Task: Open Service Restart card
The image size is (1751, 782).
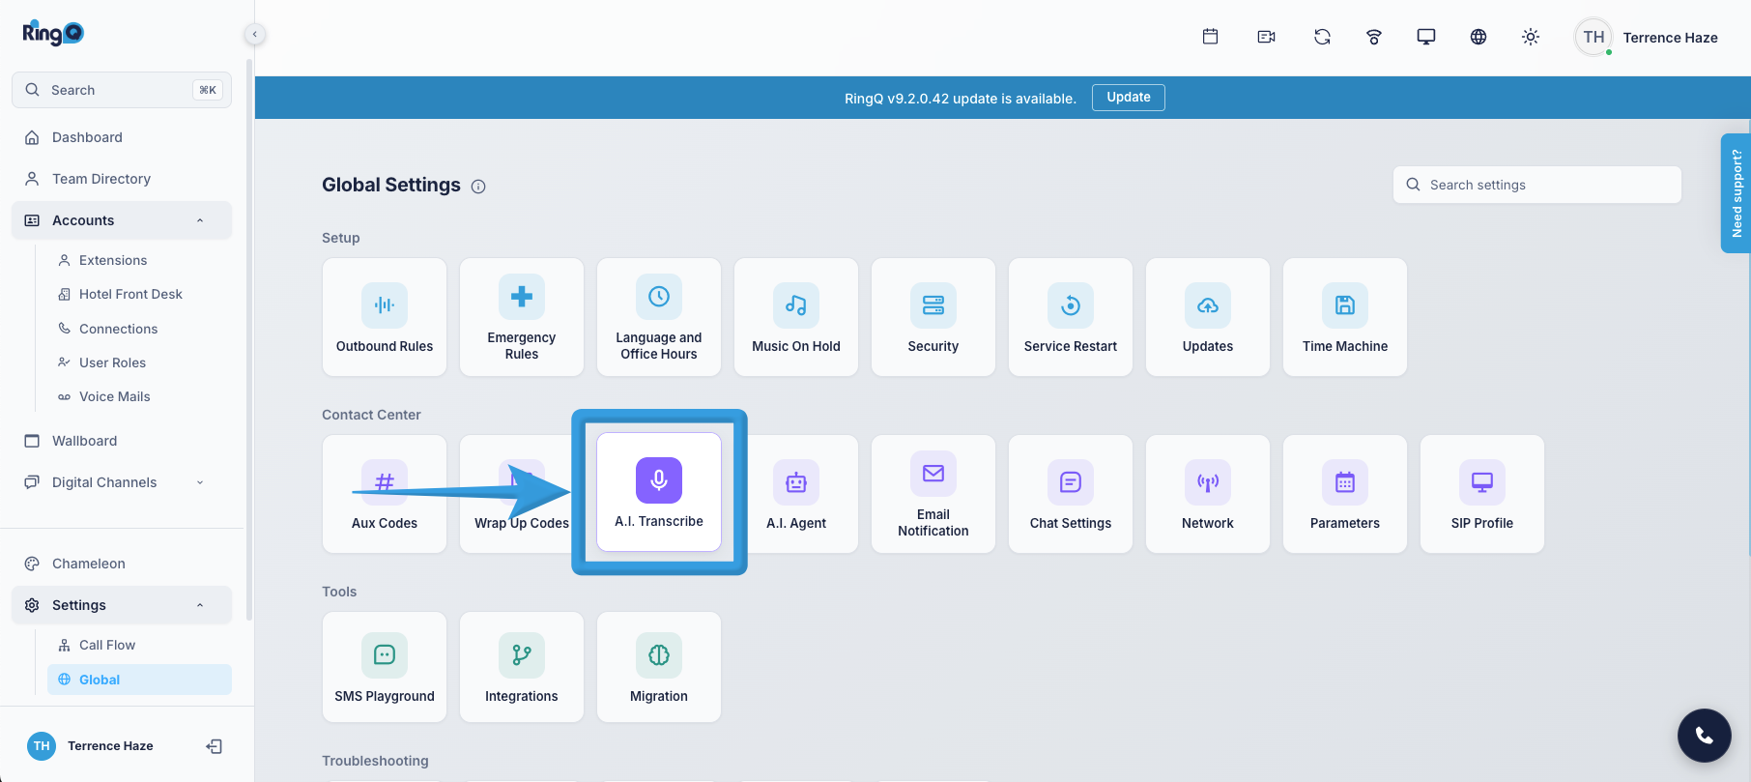Action: (x=1071, y=317)
